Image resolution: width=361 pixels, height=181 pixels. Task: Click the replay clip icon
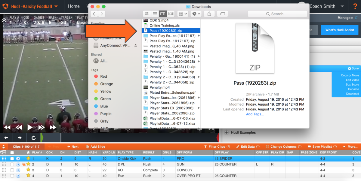(x=33, y=138)
